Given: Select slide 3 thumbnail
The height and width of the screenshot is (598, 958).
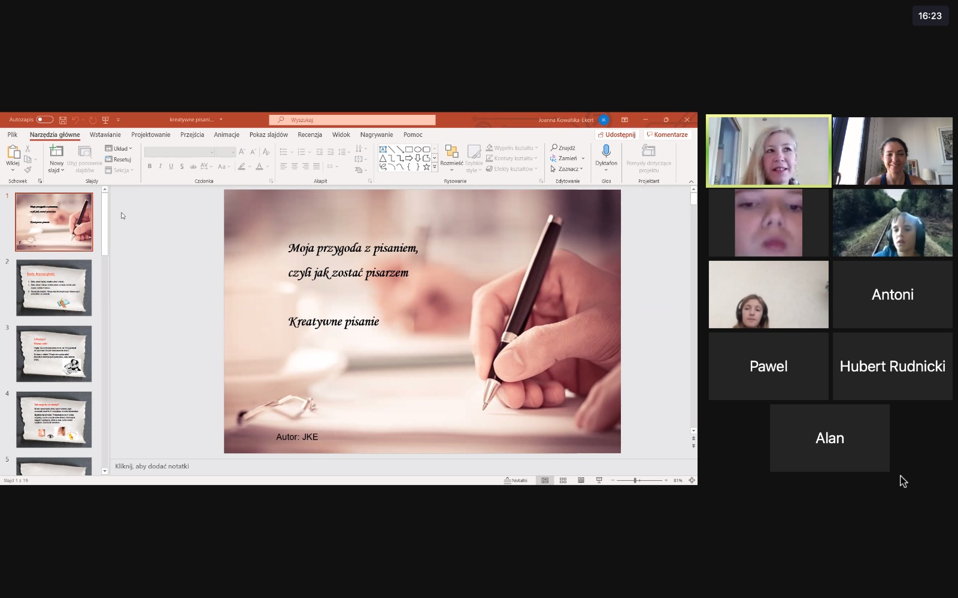Looking at the screenshot, I should [54, 353].
